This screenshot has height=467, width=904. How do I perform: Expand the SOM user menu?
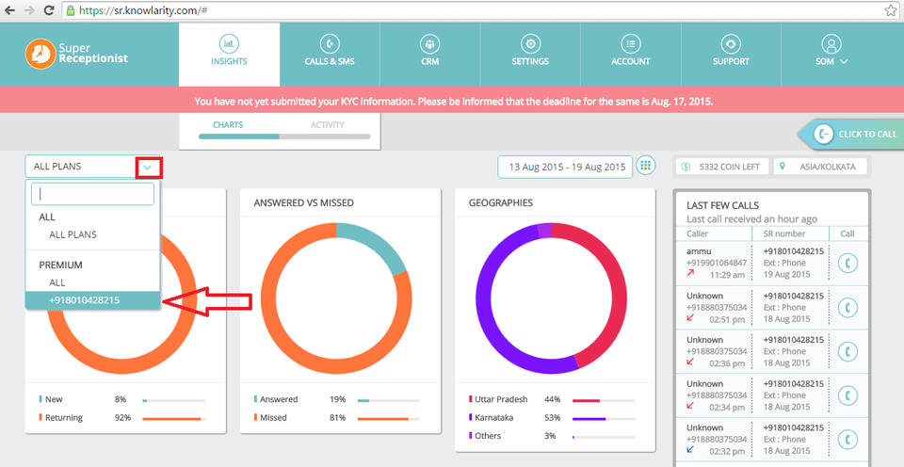click(831, 54)
